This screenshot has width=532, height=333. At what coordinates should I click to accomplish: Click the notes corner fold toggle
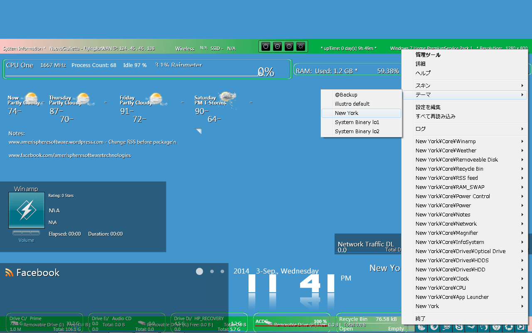[x=199, y=132]
